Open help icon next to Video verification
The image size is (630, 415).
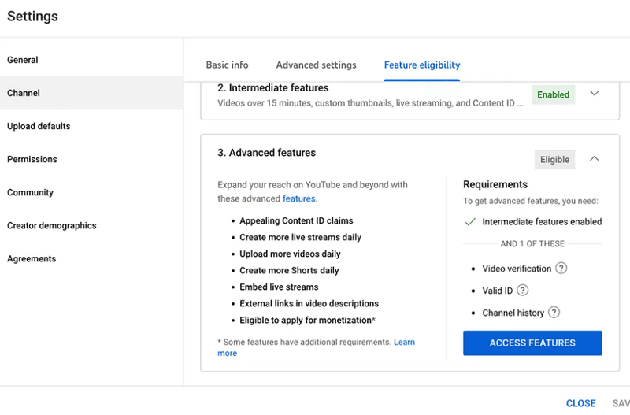pyautogui.click(x=561, y=268)
